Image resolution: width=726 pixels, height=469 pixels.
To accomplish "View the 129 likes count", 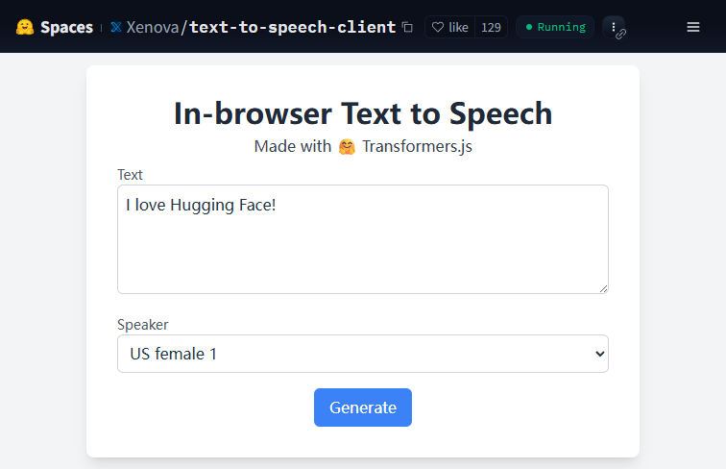I will [491, 27].
